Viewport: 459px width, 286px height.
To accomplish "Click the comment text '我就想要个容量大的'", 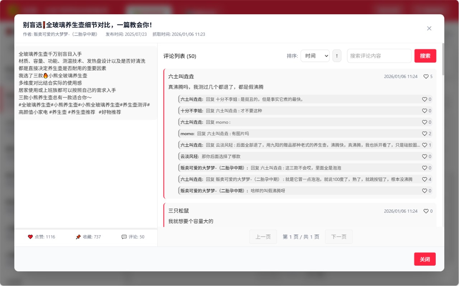I will [x=191, y=221].
